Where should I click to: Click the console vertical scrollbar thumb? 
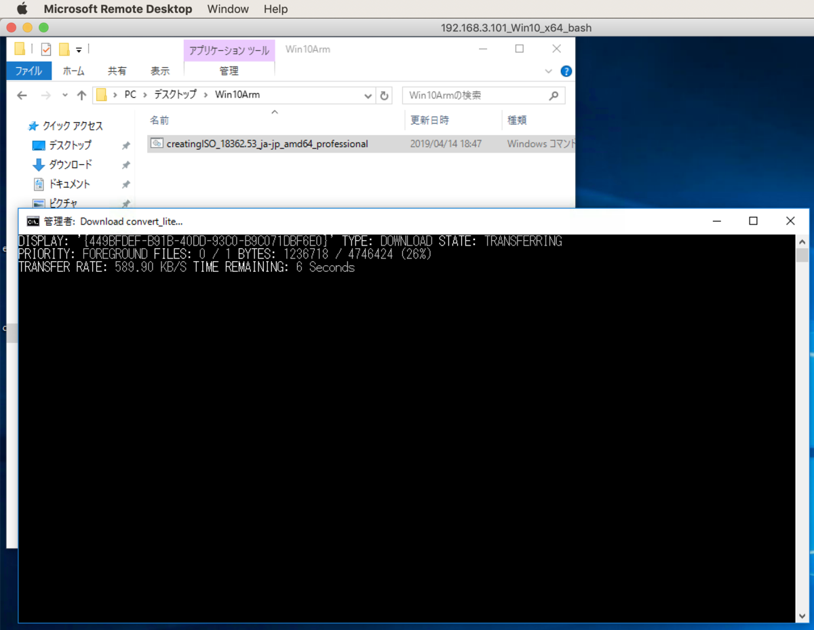coord(802,256)
